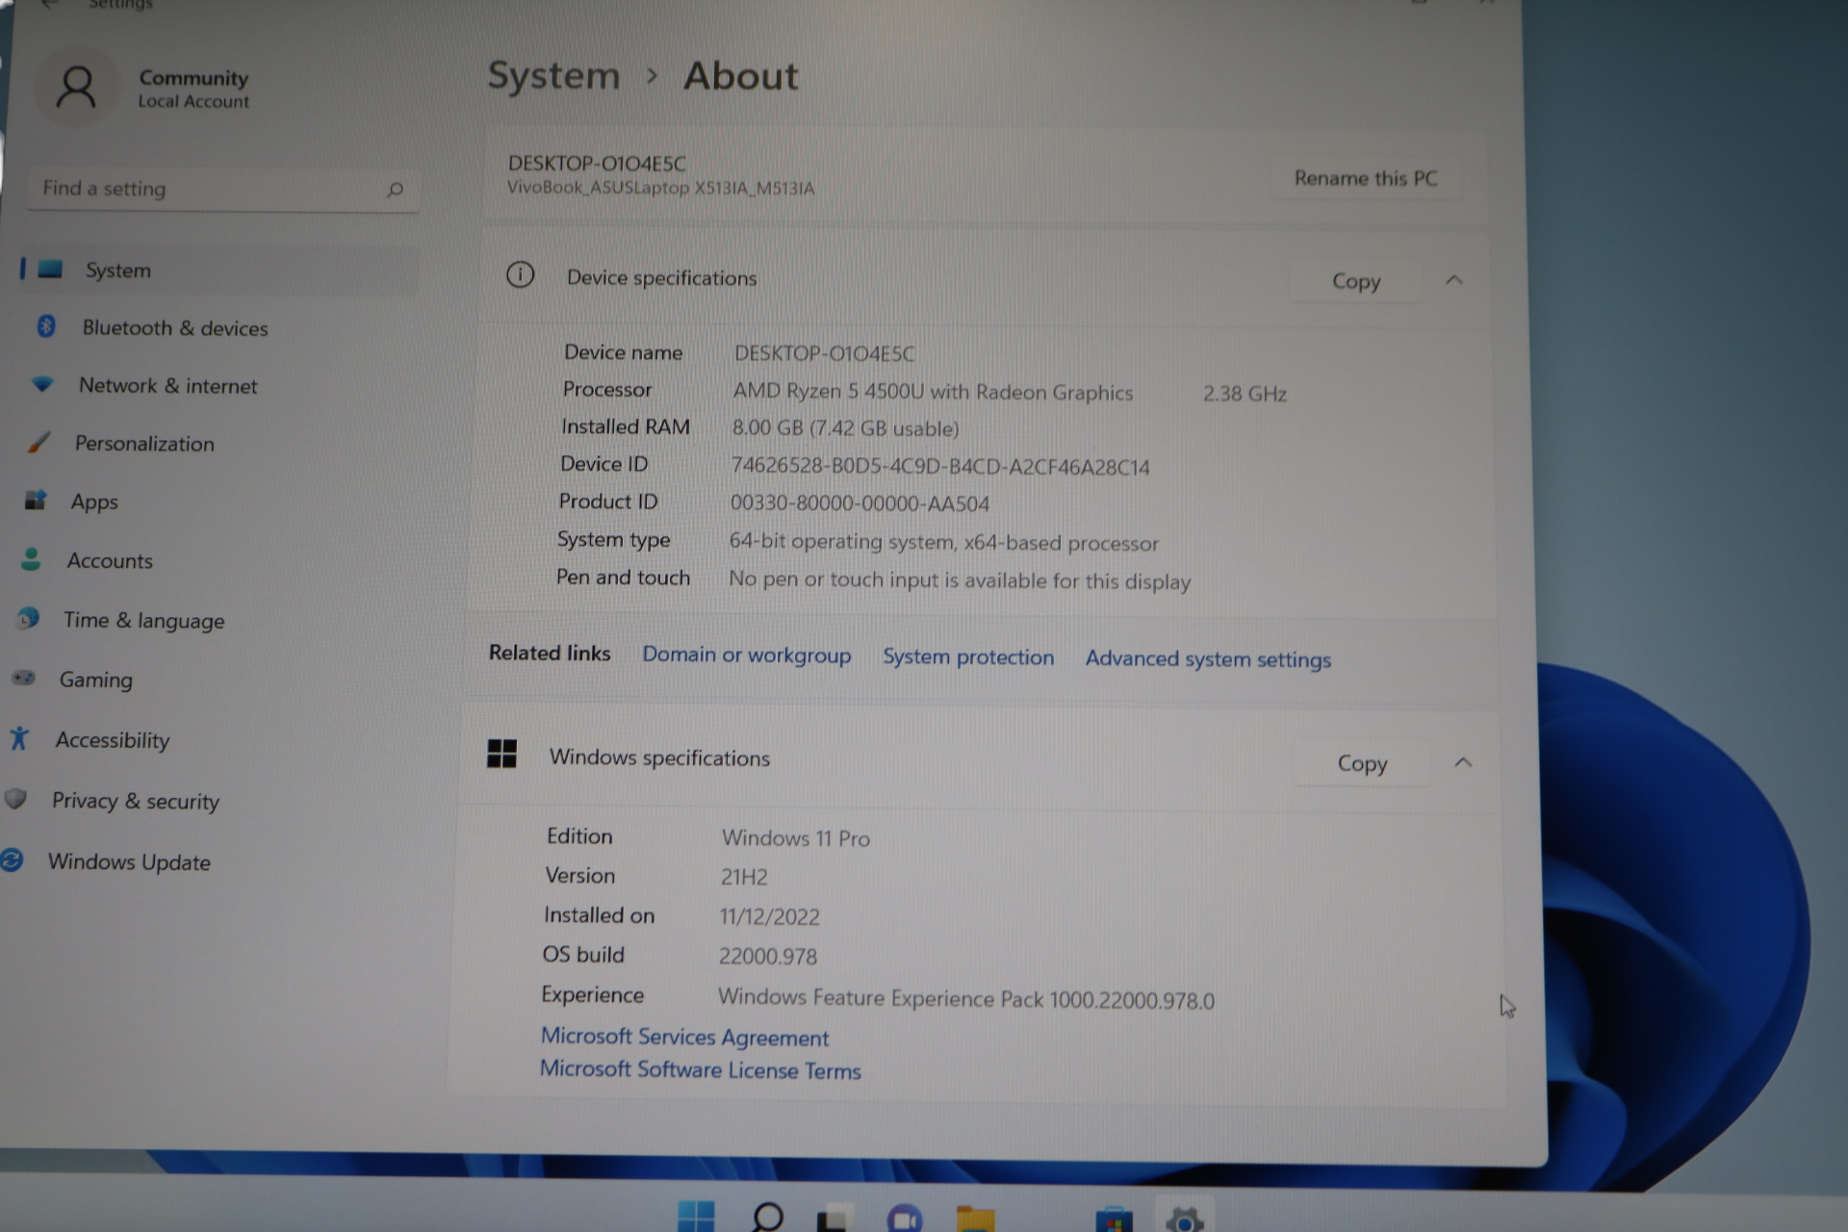Click the version value 21H2

tap(744, 877)
